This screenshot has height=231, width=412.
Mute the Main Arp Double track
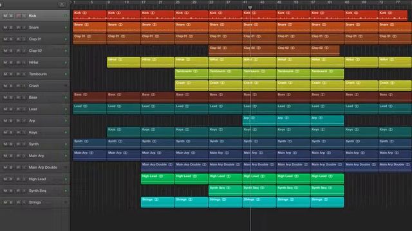pyautogui.click(x=5, y=167)
